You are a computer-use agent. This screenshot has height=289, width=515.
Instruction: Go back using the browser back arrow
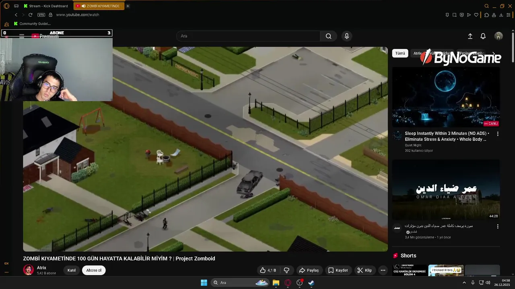16,15
